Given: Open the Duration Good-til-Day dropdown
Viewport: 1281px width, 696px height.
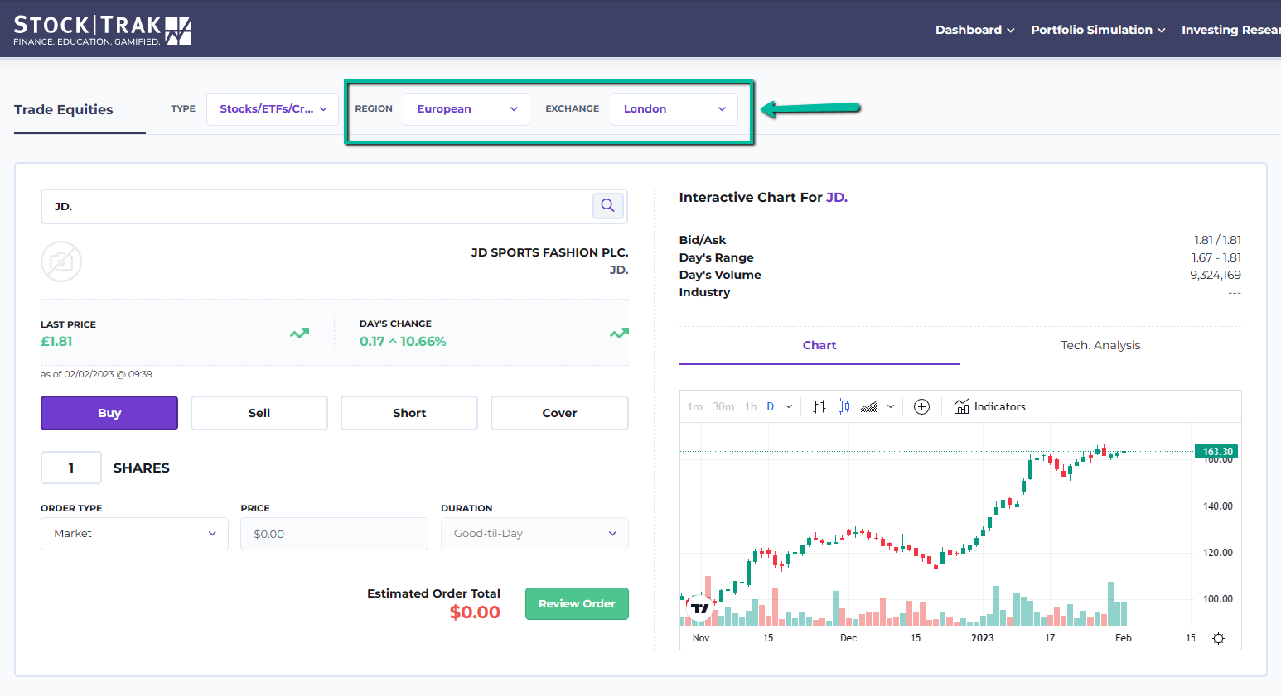Looking at the screenshot, I should [534, 534].
